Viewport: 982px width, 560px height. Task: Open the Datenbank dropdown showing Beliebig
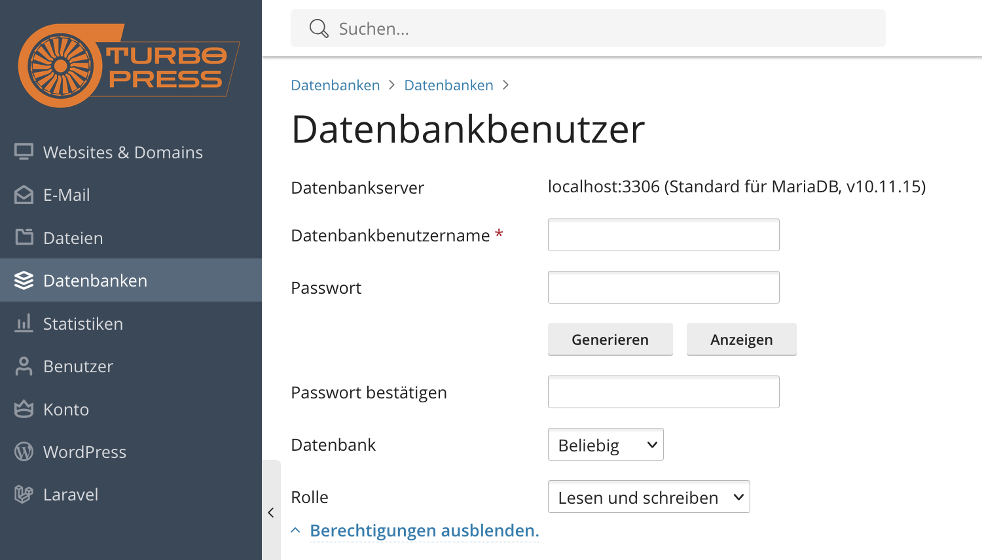tap(606, 445)
